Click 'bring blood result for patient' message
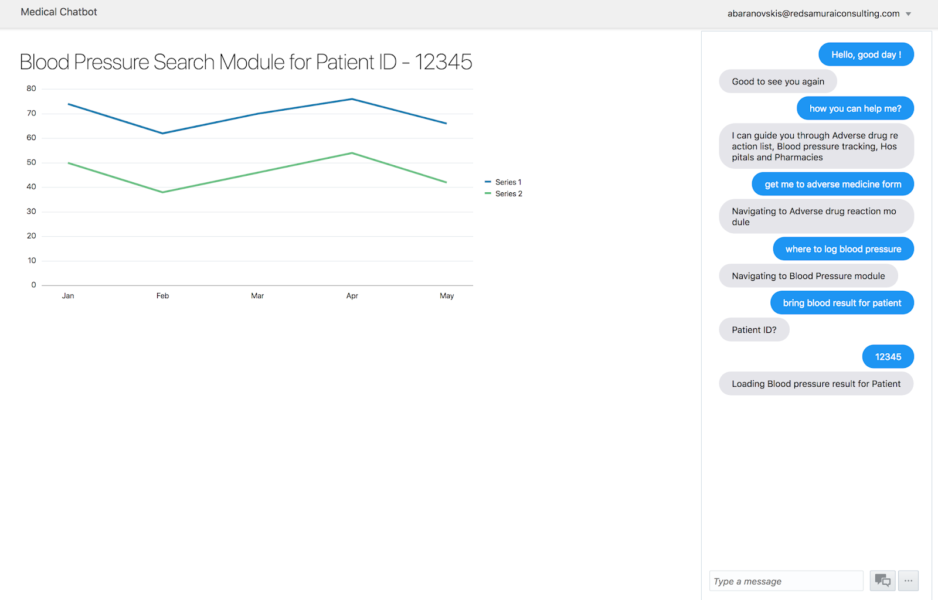 pos(842,303)
